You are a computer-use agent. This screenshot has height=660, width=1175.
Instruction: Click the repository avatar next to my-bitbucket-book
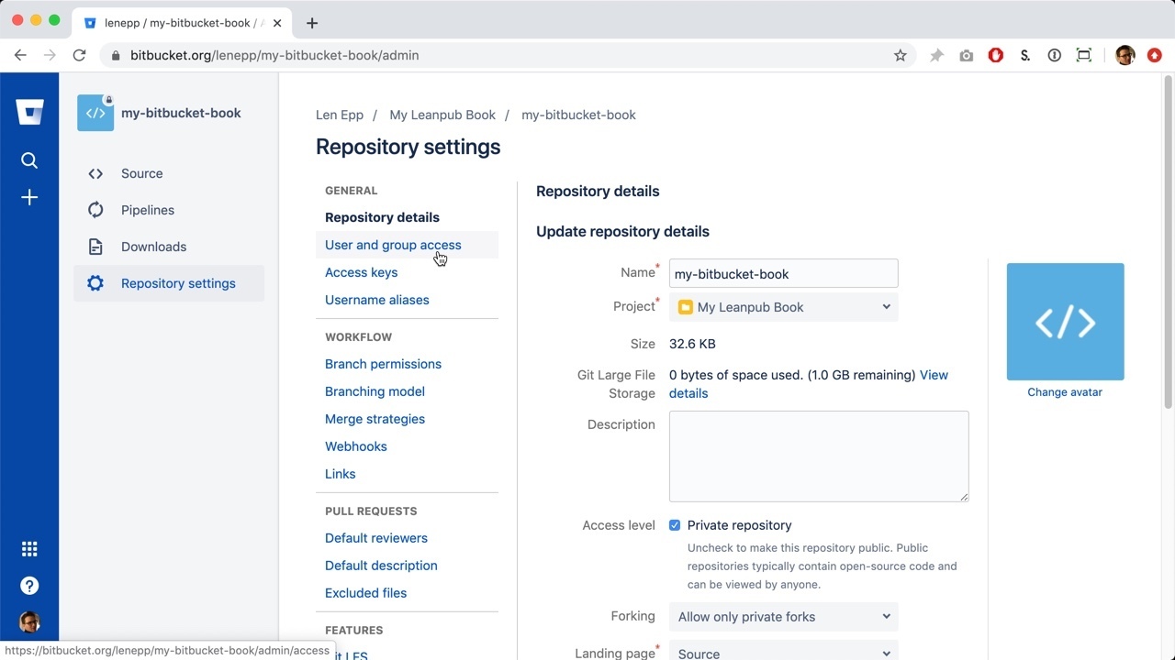click(x=95, y=113)
